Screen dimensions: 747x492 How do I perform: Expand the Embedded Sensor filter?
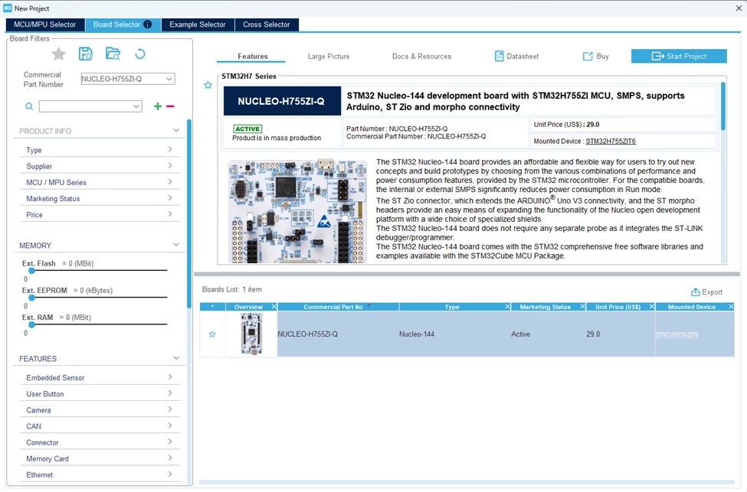tap(170, 377)
